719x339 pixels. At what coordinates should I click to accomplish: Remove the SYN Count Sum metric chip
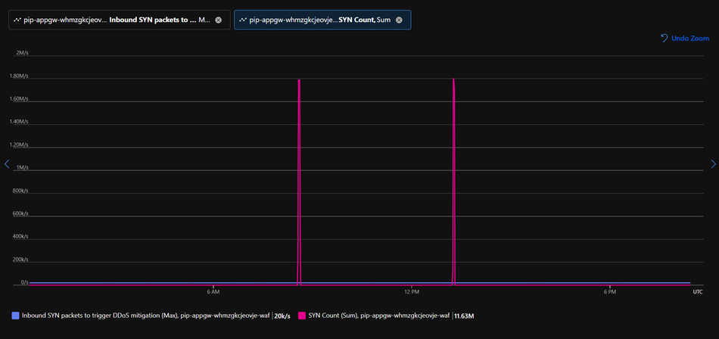click(x=399, y=20)
